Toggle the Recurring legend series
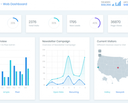This screenshot has height=103, width=128. [74, 92]
